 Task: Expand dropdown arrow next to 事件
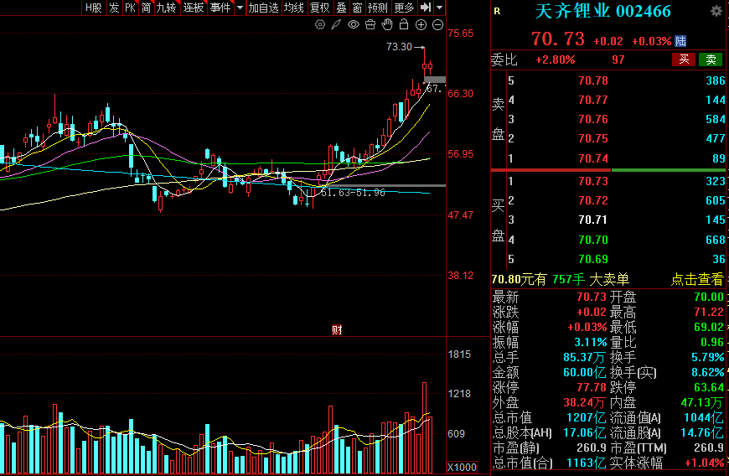240,8
